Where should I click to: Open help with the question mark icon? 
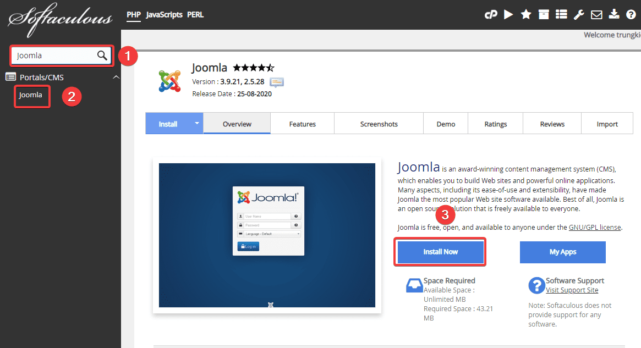pyautogui.click(x=631, y=15)
